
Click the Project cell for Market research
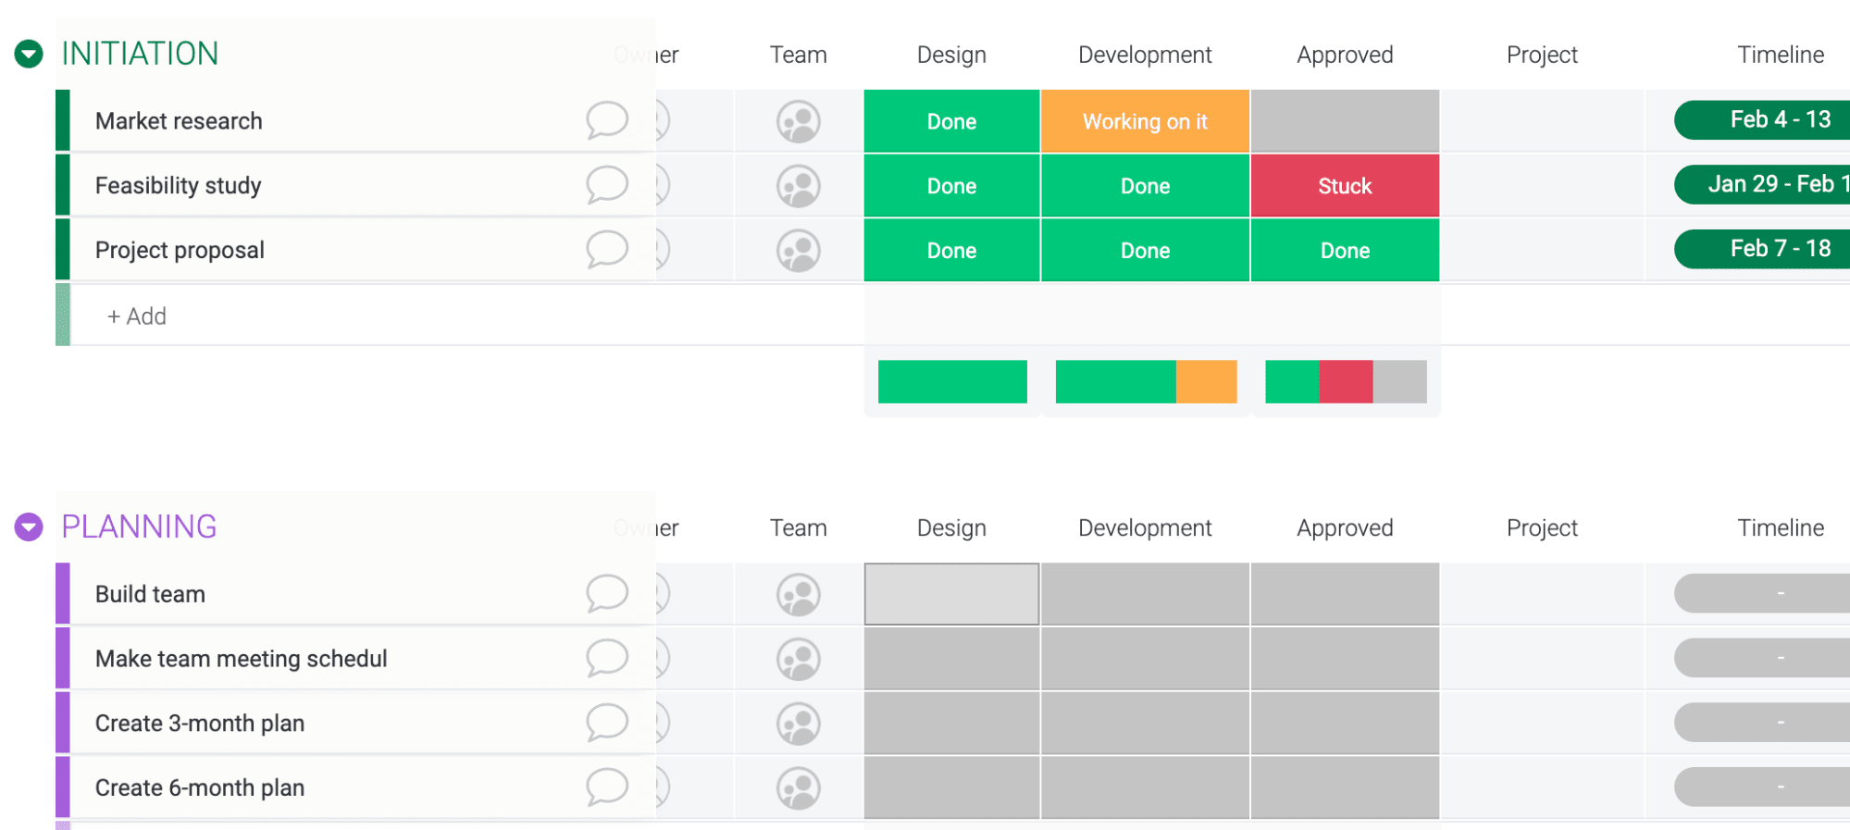[x=1542, y=121]
